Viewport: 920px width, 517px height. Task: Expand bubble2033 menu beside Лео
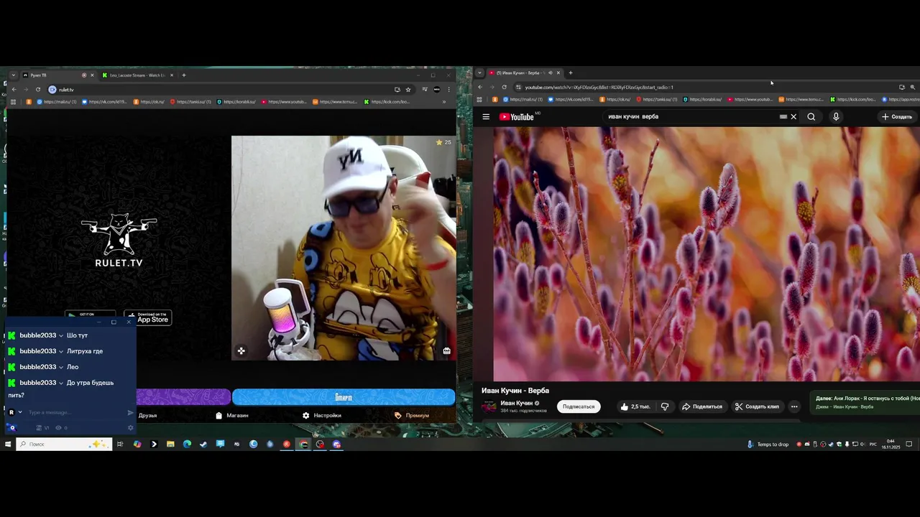(61, 367)
